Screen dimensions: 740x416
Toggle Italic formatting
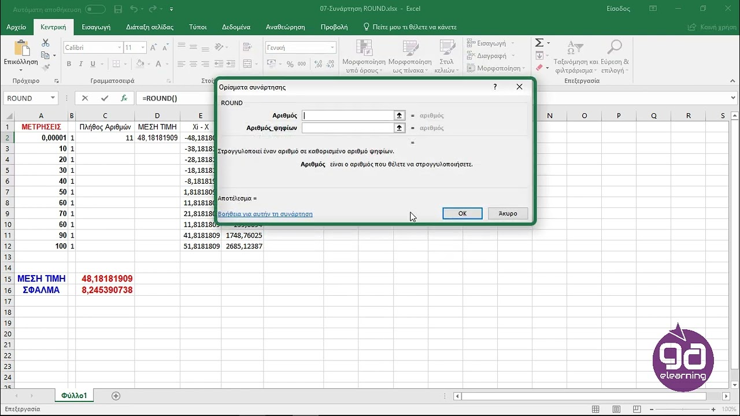[80, 64]
